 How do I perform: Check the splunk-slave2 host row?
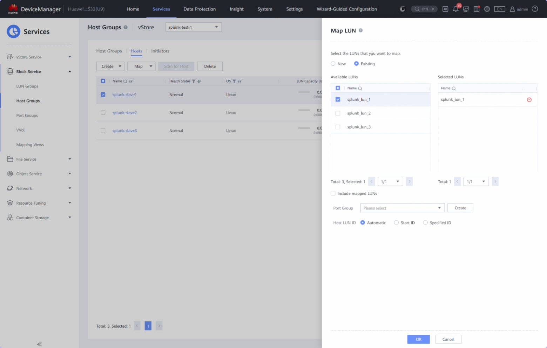pyautogui.click(x=103, y=113)
